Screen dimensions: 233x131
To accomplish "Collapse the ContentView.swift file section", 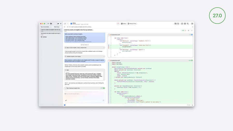I will coord(109,35).
